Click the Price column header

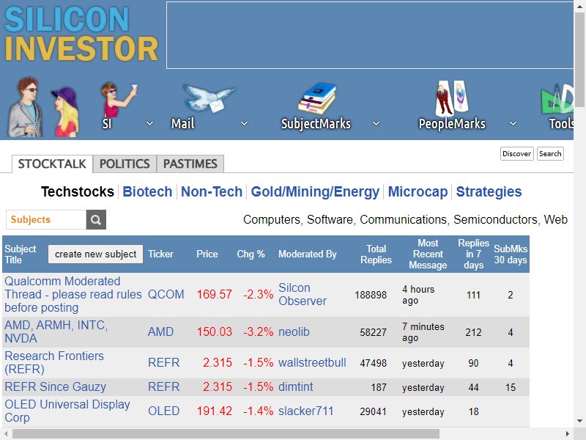[x=207, y=254]
